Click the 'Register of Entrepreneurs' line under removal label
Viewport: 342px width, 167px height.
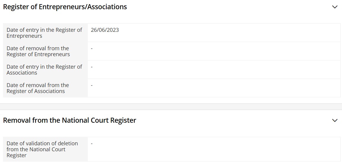coord(38,54)
